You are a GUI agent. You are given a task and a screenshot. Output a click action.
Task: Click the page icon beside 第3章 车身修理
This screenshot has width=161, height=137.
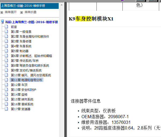[6, 41]
